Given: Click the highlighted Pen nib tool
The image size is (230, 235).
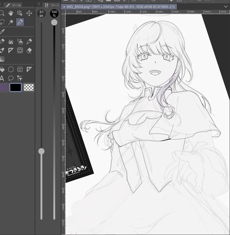Looking at the screenshot, I should [x=20, y=22].
